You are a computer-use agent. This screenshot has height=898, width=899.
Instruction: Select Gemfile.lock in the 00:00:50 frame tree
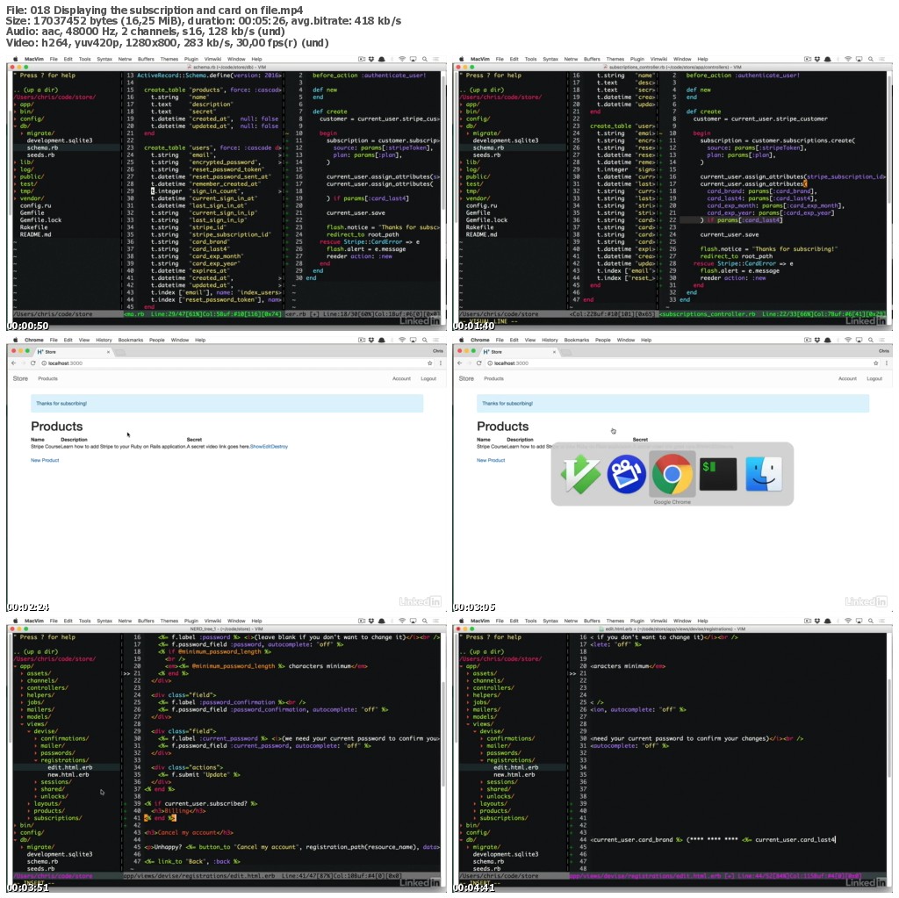coord(40,219)
